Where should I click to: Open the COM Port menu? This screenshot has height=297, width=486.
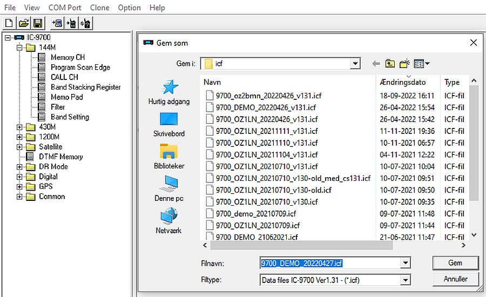coord(65,8)
